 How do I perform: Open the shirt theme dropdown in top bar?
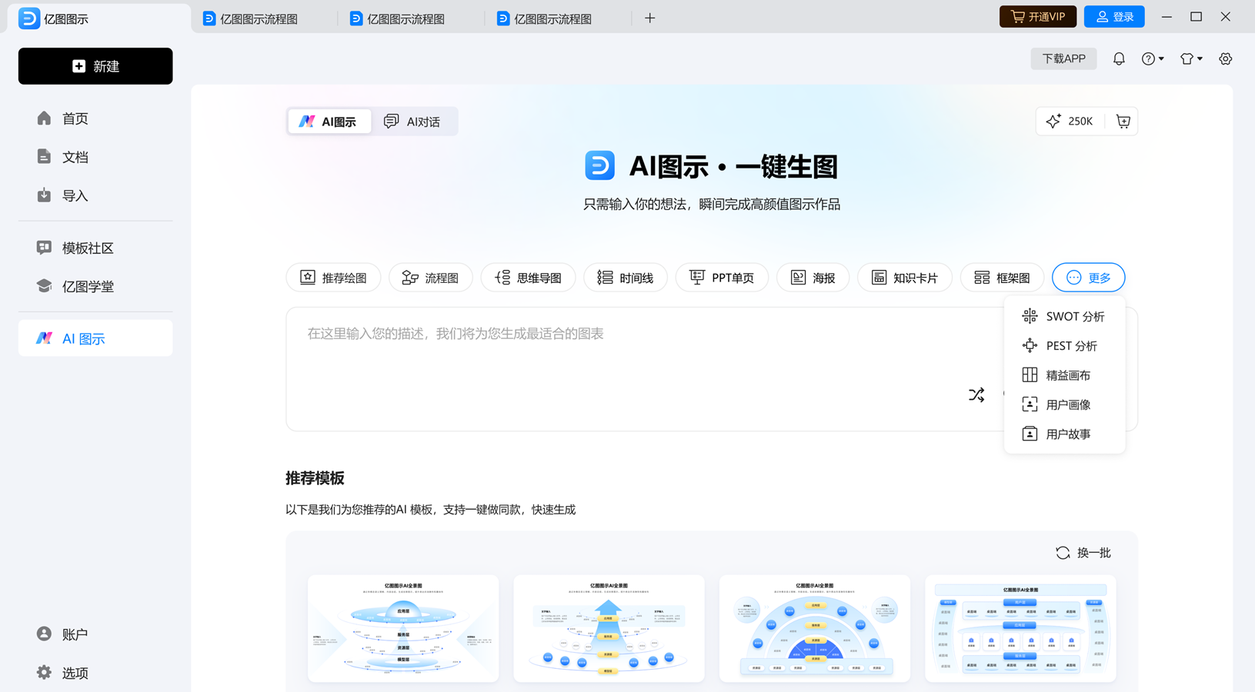[1190, 58]
